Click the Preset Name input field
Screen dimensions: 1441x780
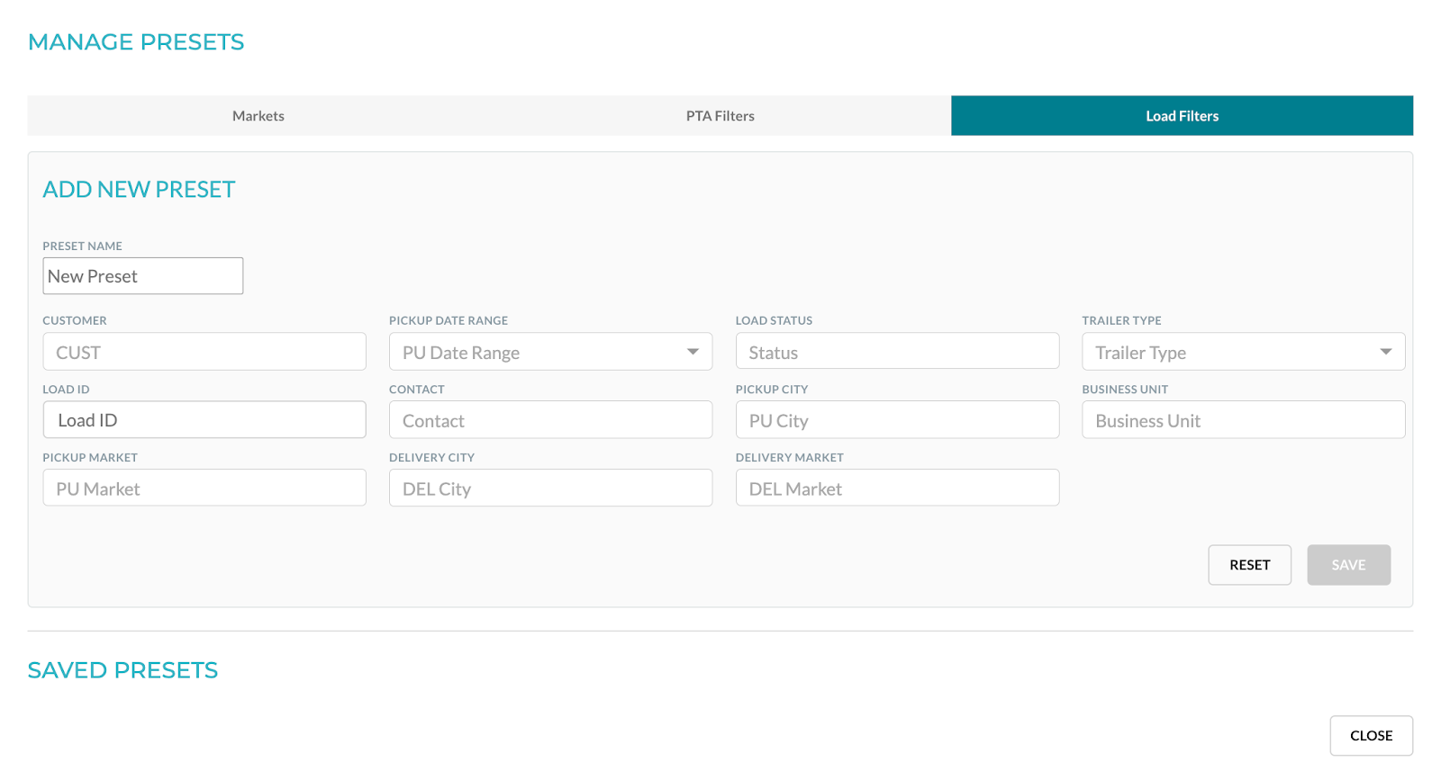click(143, 276)
